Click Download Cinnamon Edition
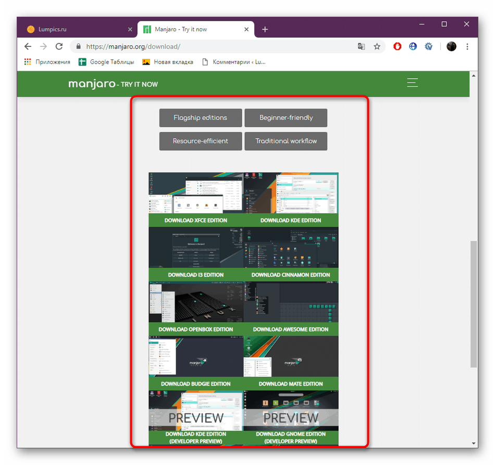This screenshot has height=465, width=495. [x=291, y=275]
